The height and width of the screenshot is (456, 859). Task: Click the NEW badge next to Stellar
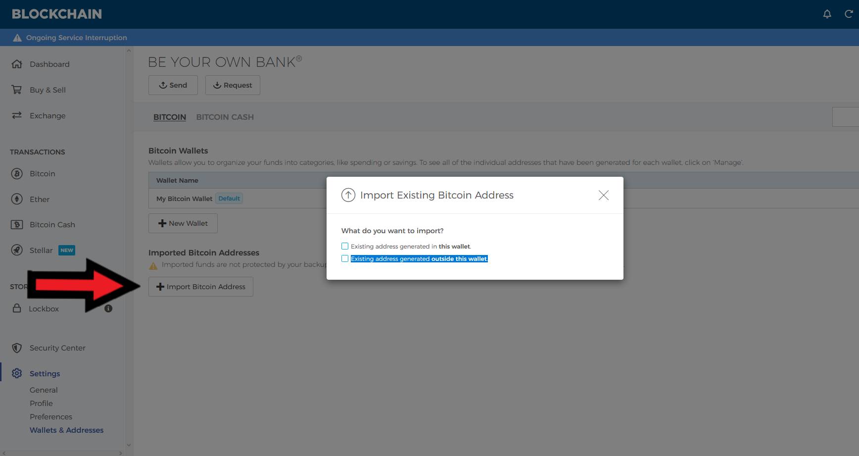click(x=67, y=250)
